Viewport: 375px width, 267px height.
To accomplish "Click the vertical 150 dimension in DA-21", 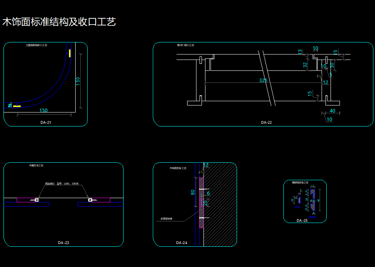I will [x=78, y=81].
